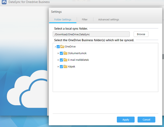Click the Dokumentumok folder icon
164x127 pixels.
click(65, 53)
